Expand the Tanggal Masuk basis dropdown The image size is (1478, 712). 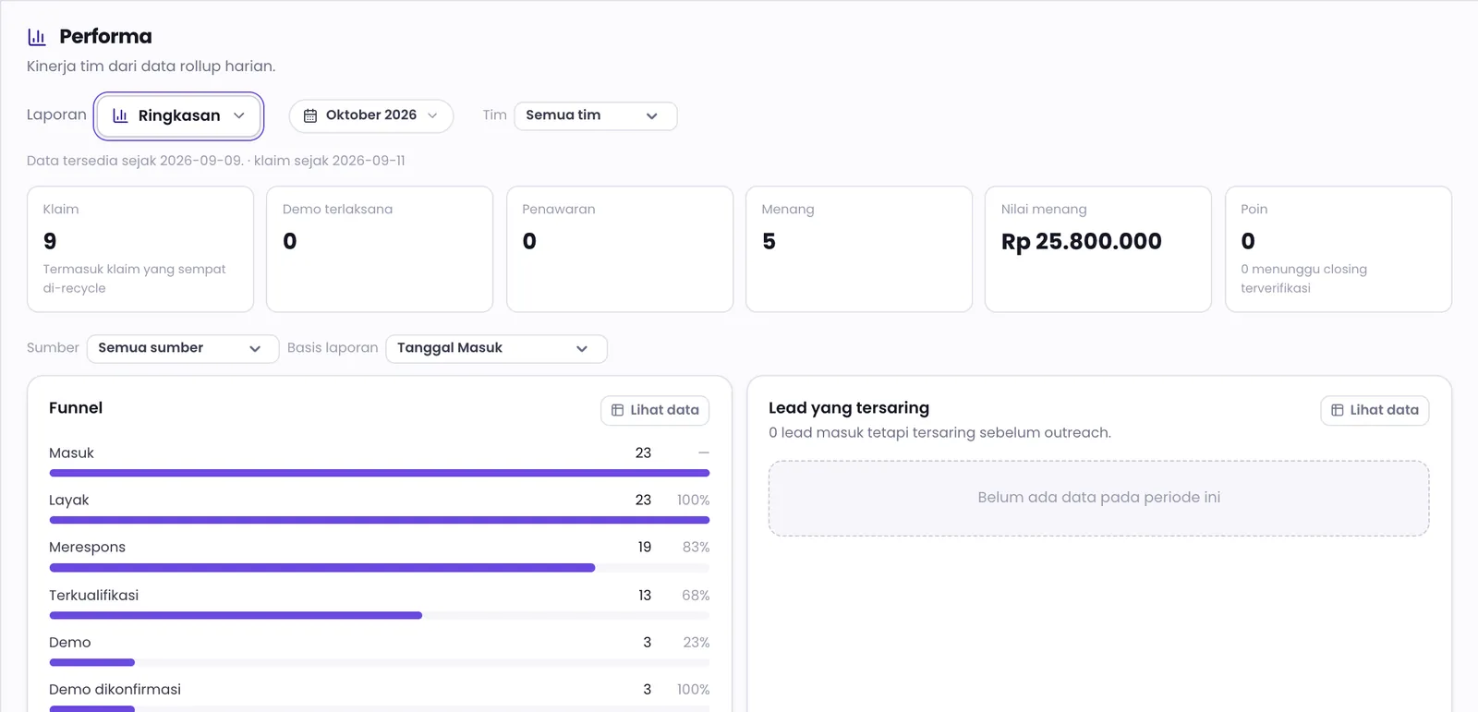pyautogui.click(x=496, y=348)
